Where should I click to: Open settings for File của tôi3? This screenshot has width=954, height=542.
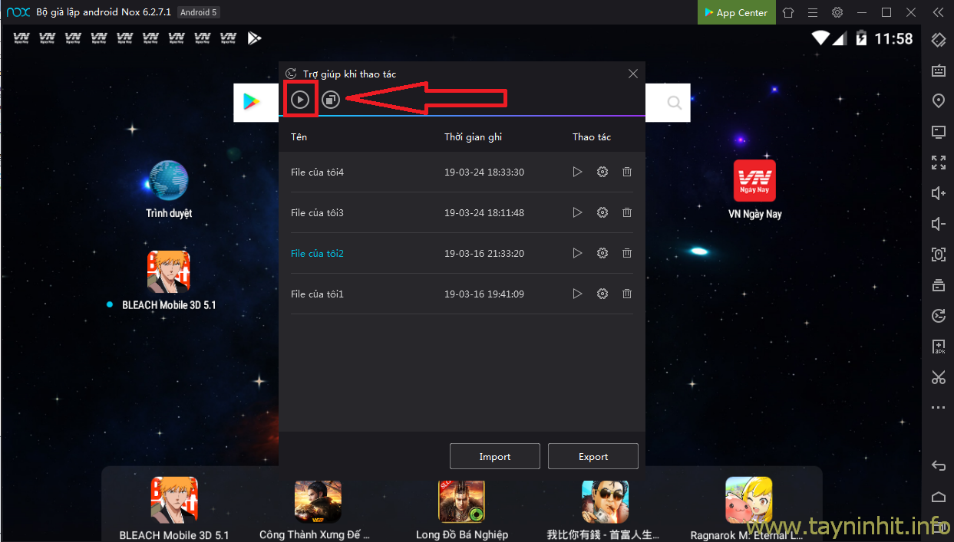click(x=602, y=212)
